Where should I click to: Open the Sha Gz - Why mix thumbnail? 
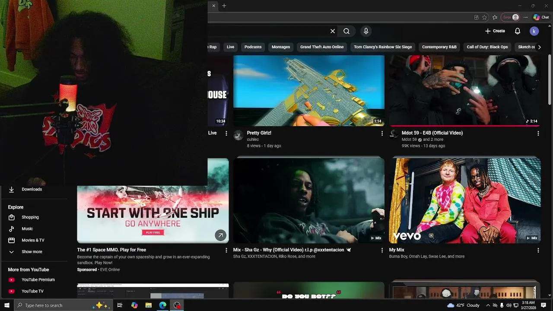tap(309, 200)
